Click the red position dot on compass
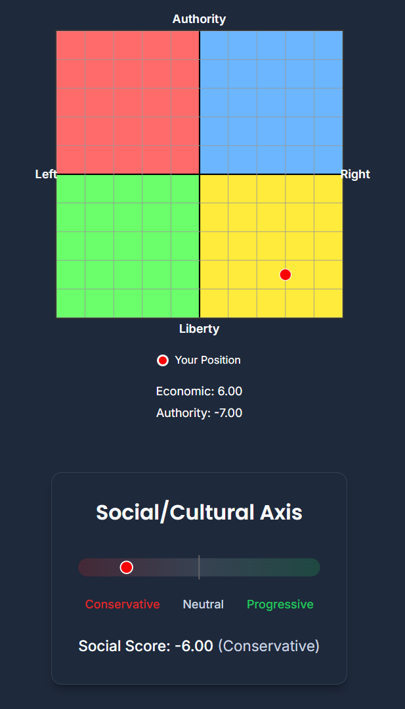This screenshot has width=405, height=709. tap(286, 274)
